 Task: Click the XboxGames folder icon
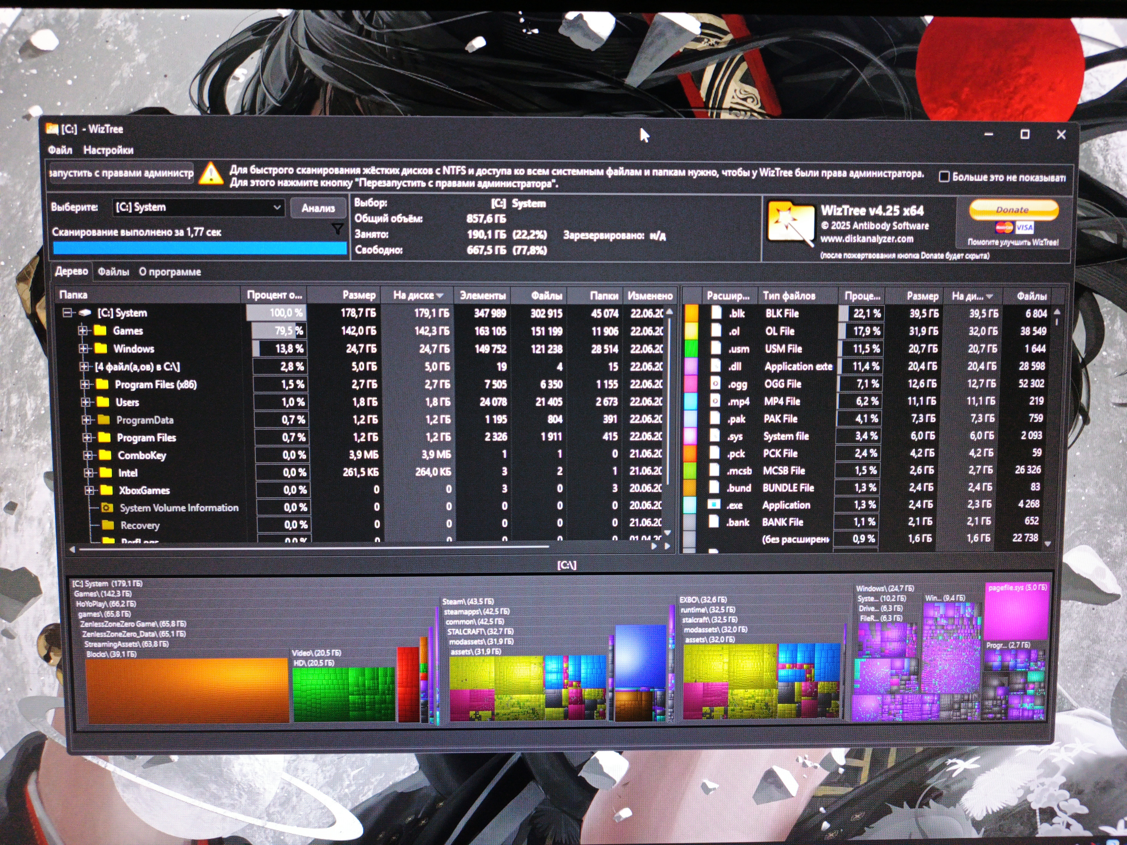pos(107,490)
